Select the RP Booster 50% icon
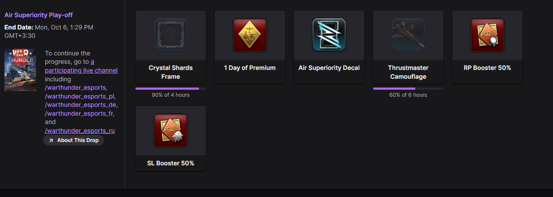The width and height of the screenshot is (553, 197). click(487, 35)
